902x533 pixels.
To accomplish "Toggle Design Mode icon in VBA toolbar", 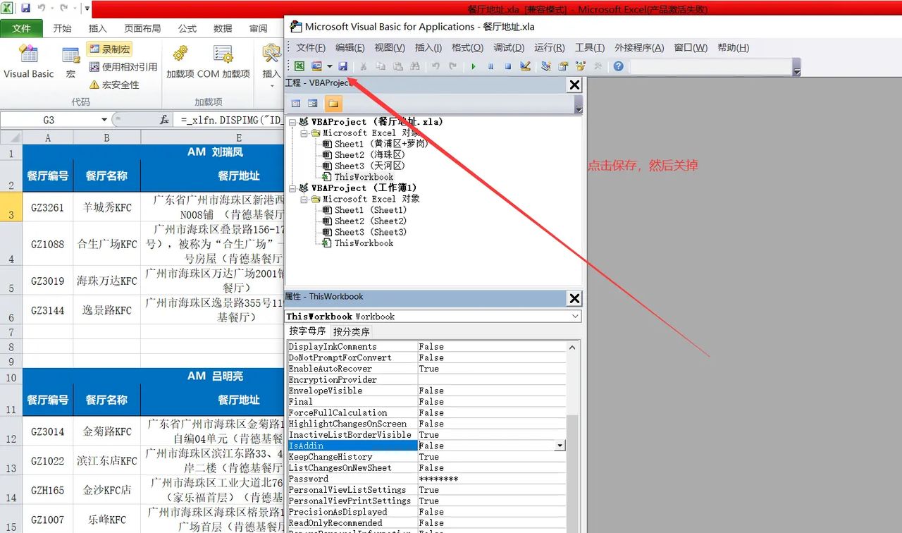I will tap(525, 66).
